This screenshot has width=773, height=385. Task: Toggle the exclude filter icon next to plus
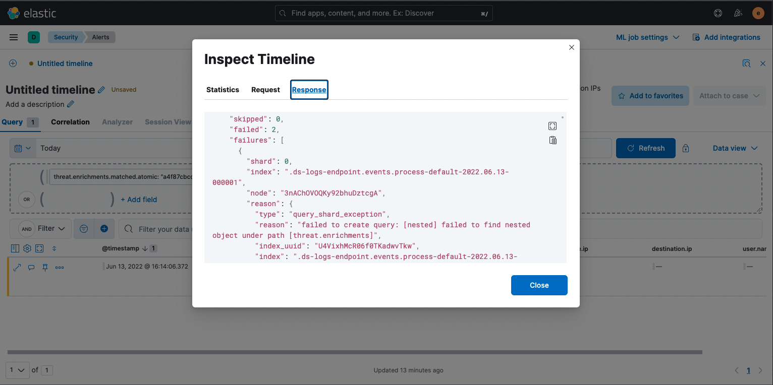click(83, 229)
